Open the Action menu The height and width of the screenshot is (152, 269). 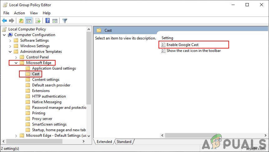pyautogui.click(x=19, y=13)
